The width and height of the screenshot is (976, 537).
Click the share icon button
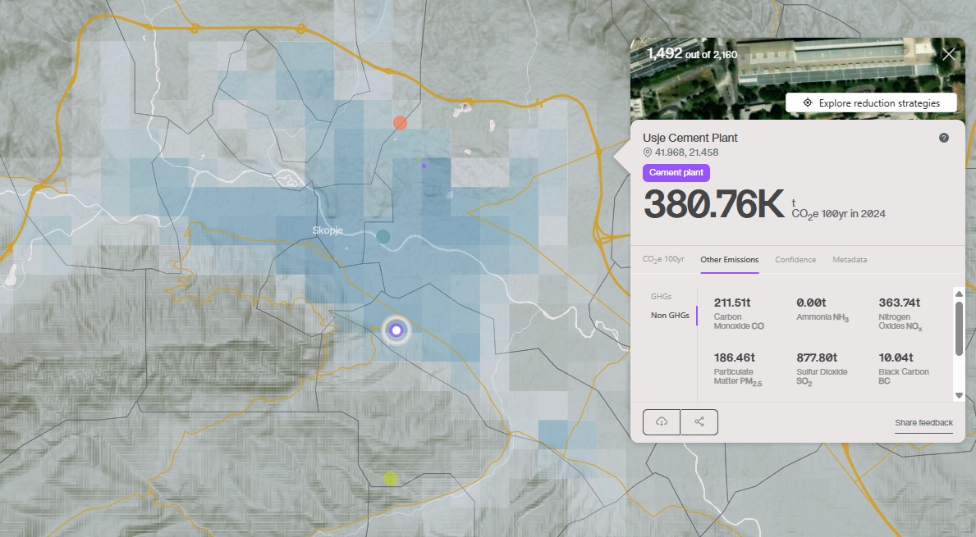pos(699,421)
